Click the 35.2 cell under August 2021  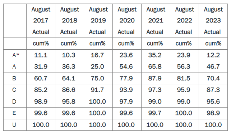coord(155,55)
